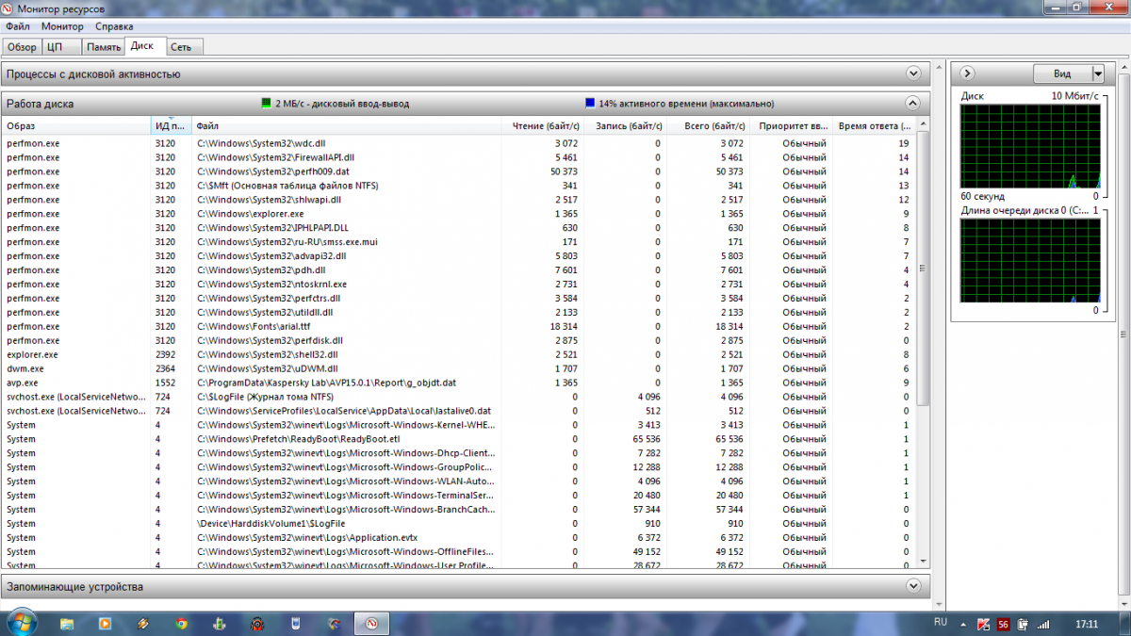Click the Windows Start button
1131x636 pixels.
click(21, 622)
